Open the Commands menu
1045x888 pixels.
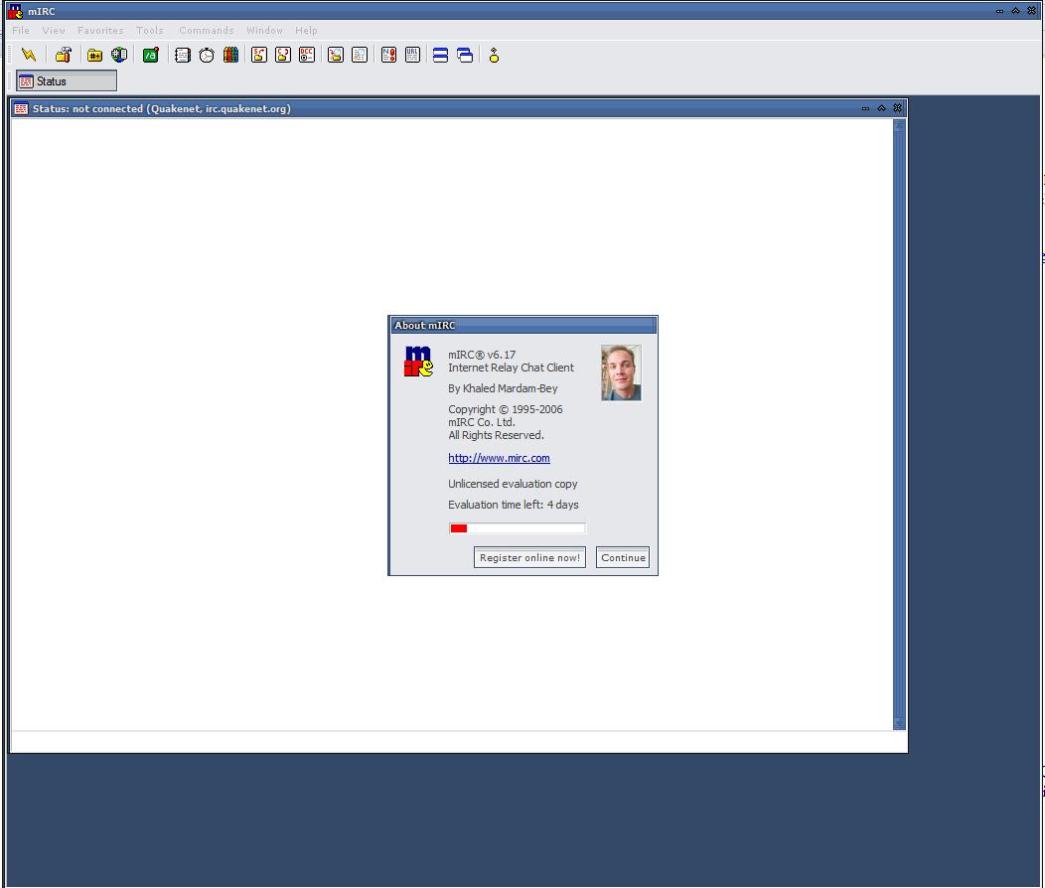tap(207, 30)
